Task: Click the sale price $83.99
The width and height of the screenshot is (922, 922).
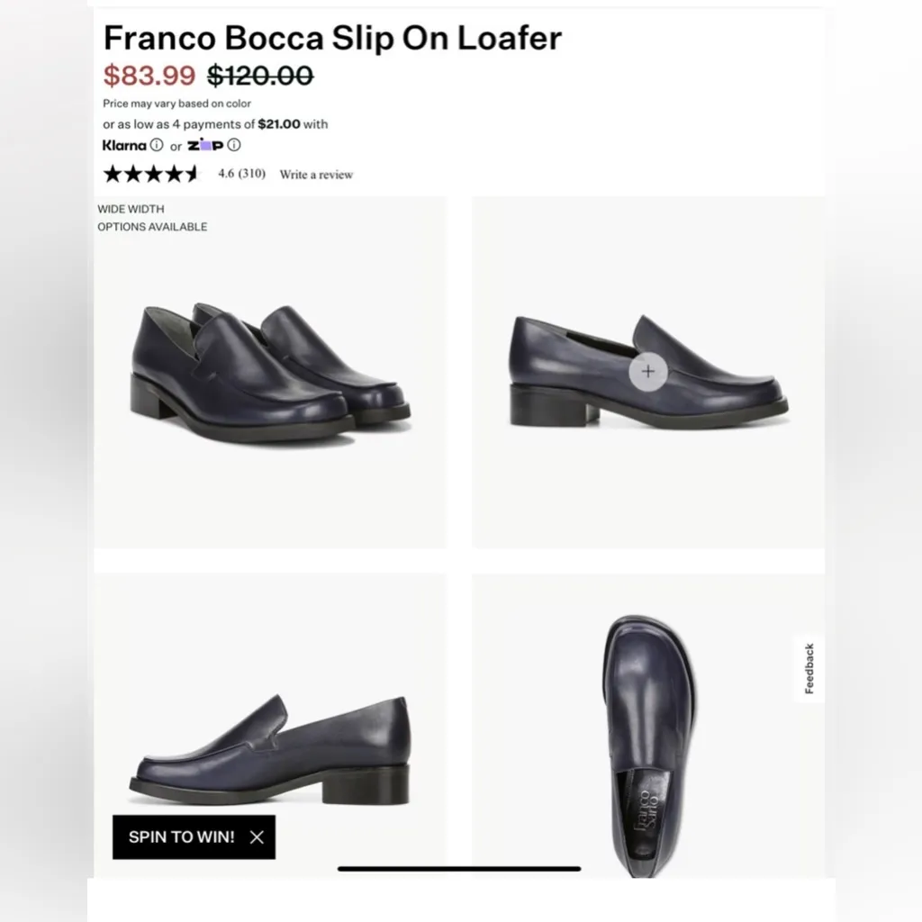Action: point(149,76)
